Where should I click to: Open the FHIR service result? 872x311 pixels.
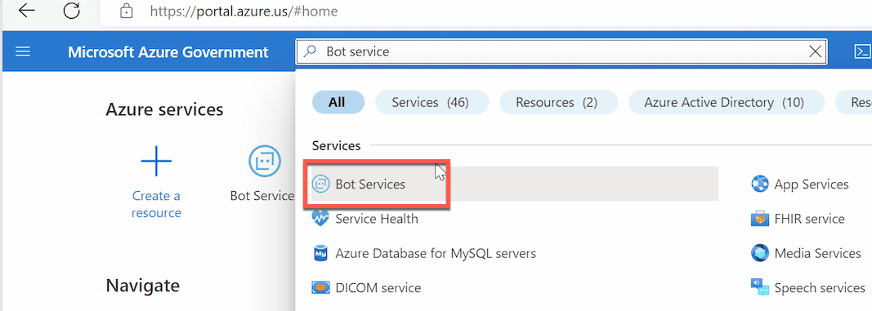(810, 219)
